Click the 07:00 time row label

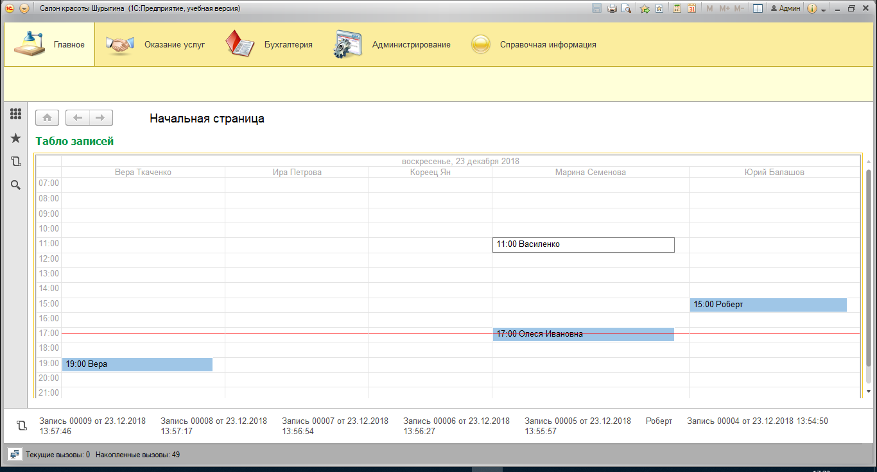[49, 183]
